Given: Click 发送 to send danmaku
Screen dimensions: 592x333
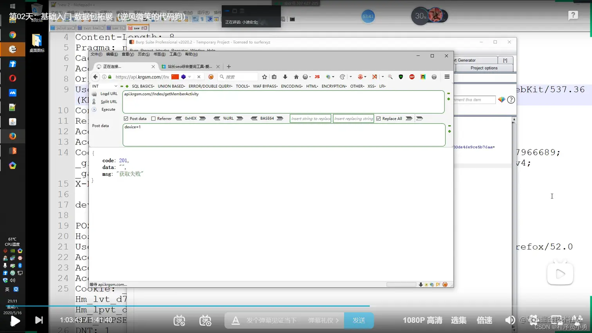Looking at the screenshot, I should coord(359,320).
